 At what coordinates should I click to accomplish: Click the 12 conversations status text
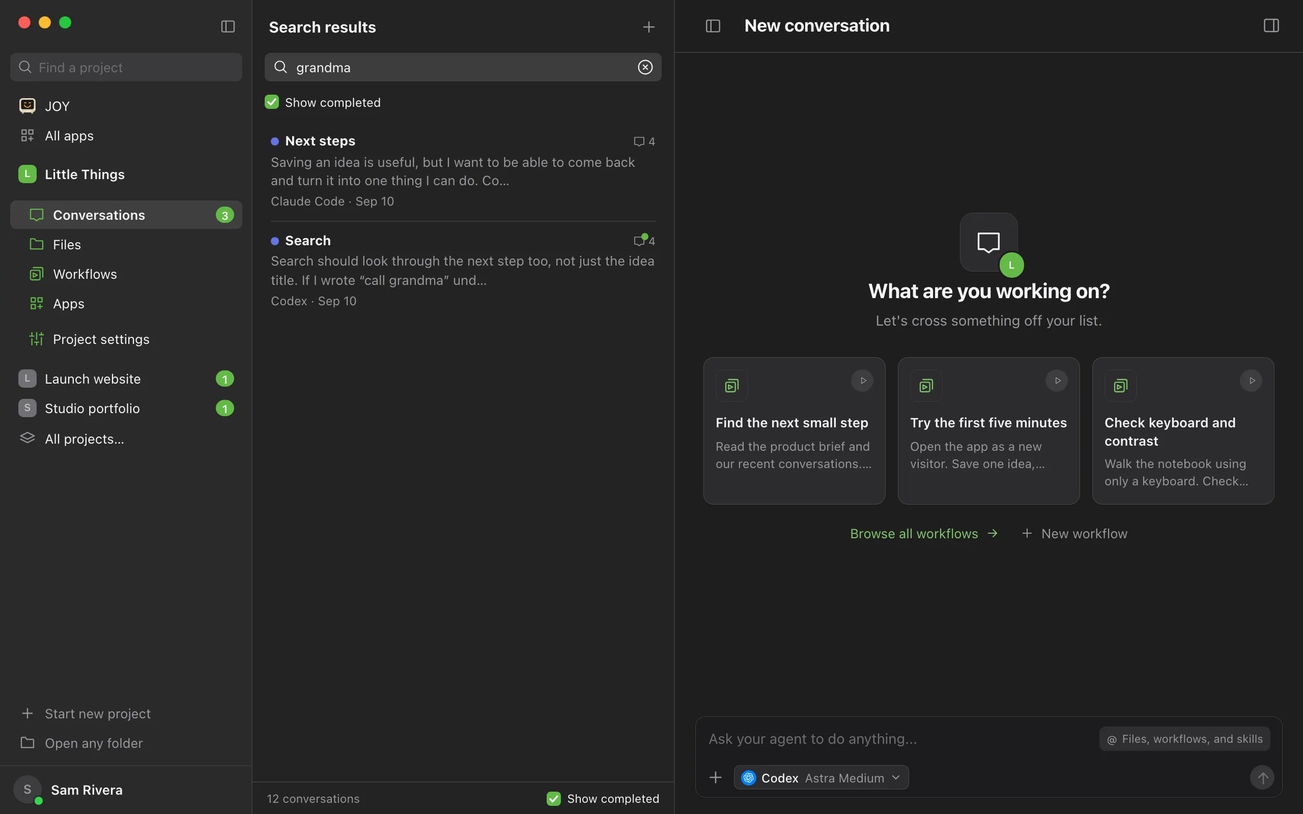click(x=314, y=798)
